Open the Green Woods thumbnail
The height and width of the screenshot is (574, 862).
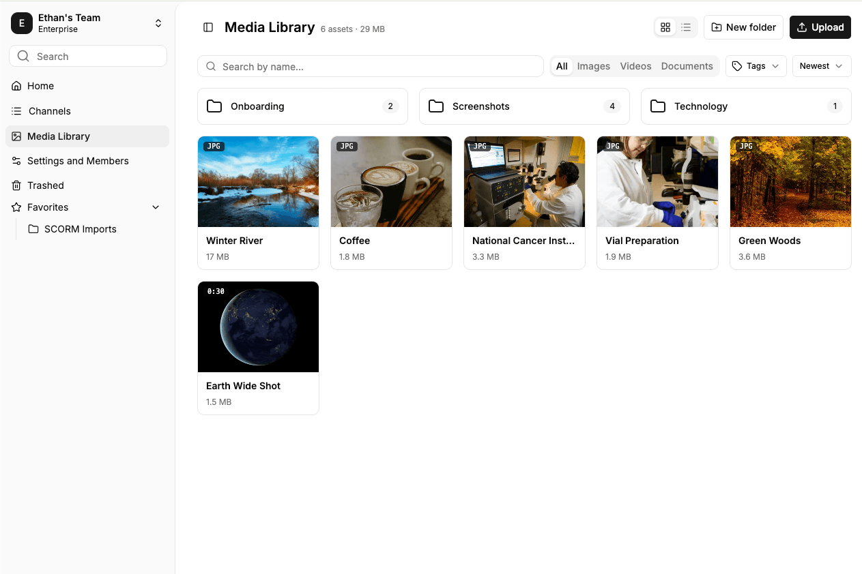point(790,181)
